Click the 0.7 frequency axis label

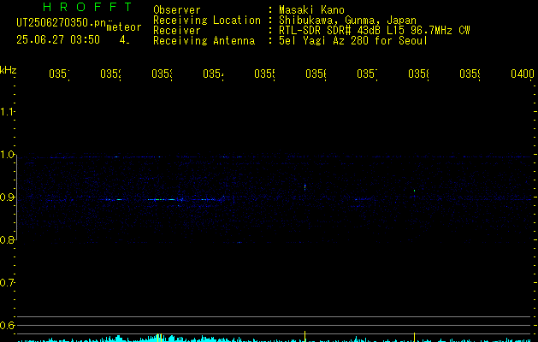tap(8, 283)
